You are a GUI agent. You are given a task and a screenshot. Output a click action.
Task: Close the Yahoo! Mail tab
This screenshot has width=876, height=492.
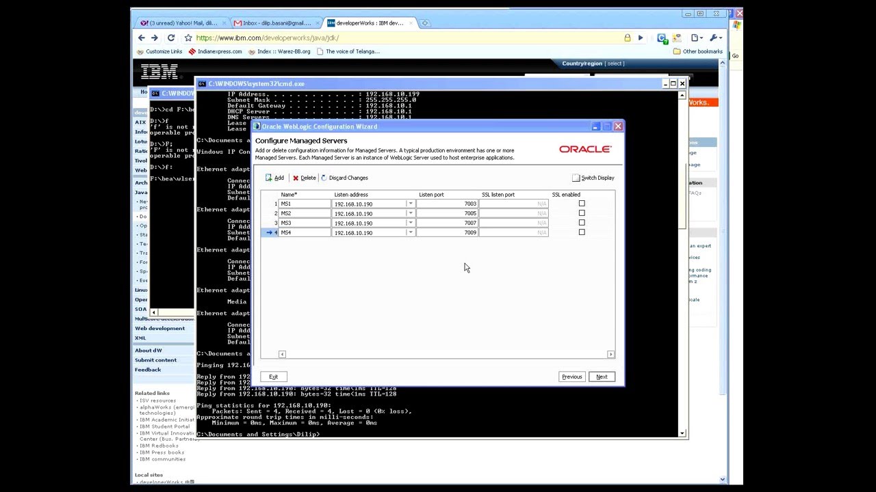[x=224, y=23]
